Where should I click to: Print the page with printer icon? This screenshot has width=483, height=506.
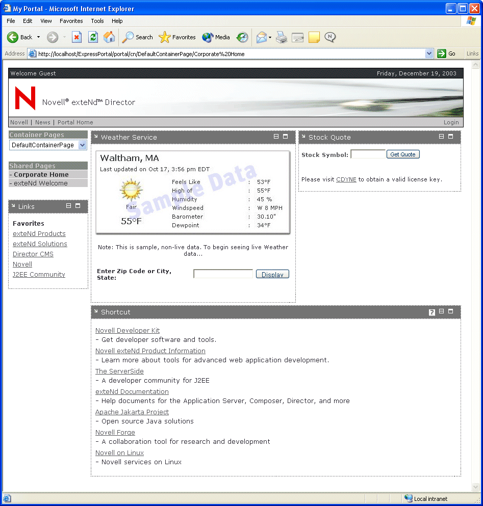coord(282,37)
